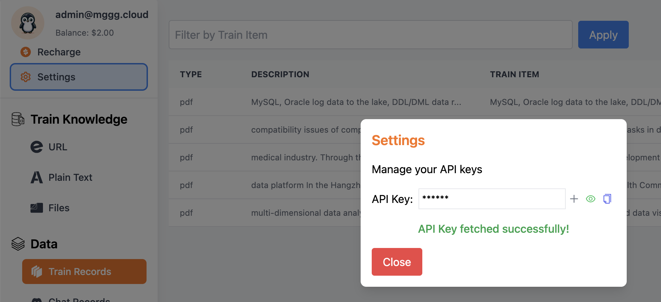Sort table by the TYPE column header
Viewport: 661px width, 302px height.
[x=191, y=74]
